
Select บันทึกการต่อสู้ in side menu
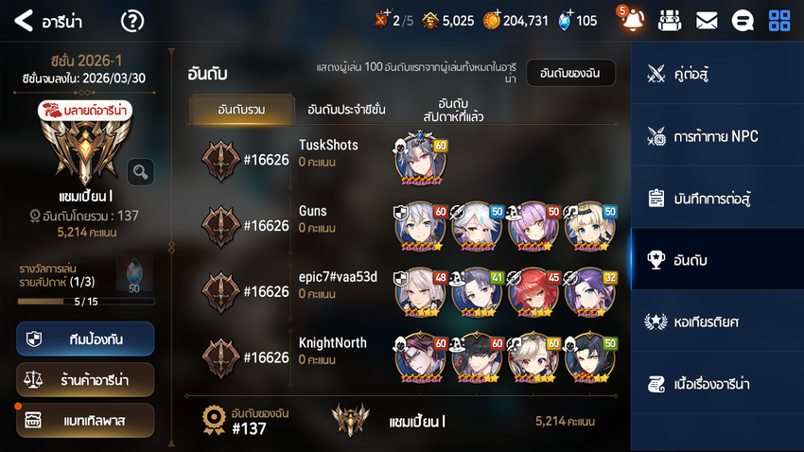tap(717, 198)
